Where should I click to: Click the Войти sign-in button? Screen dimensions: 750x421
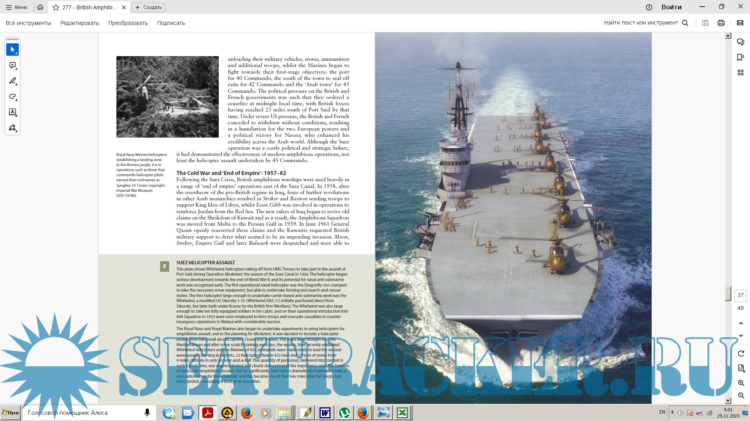click(671, 7)
